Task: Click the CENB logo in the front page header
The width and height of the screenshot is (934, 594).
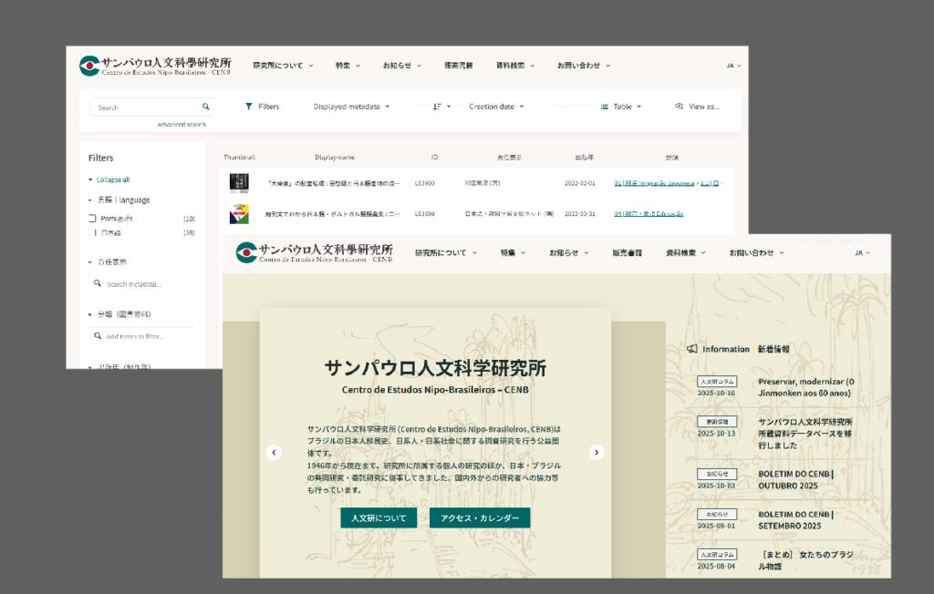Action: [245, 252]
